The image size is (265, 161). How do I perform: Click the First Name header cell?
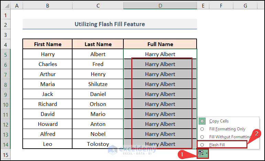47,44
